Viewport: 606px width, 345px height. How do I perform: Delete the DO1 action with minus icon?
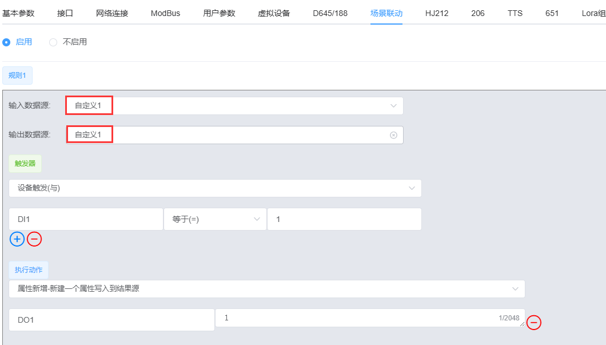click(534, 322)
